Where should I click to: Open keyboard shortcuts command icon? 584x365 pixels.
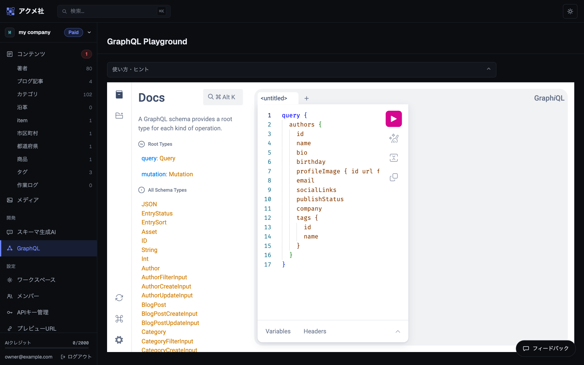coord(119,319)
